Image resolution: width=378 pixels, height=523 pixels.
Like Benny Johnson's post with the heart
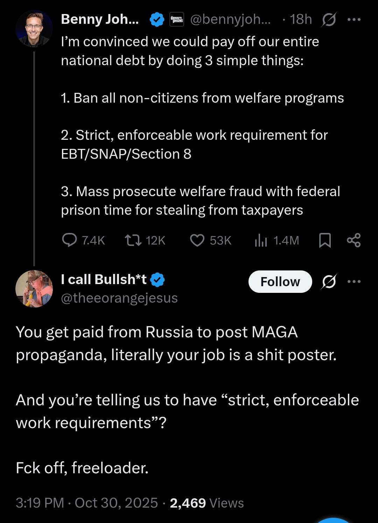click(197, 240)
